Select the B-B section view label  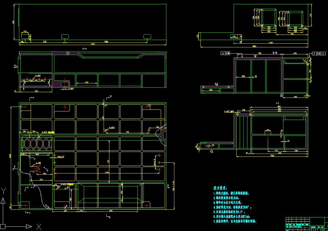275,53
